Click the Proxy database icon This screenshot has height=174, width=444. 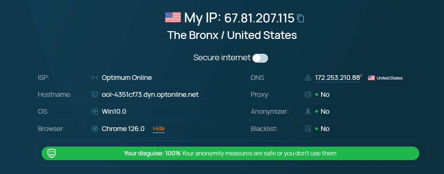click(308, 95)
